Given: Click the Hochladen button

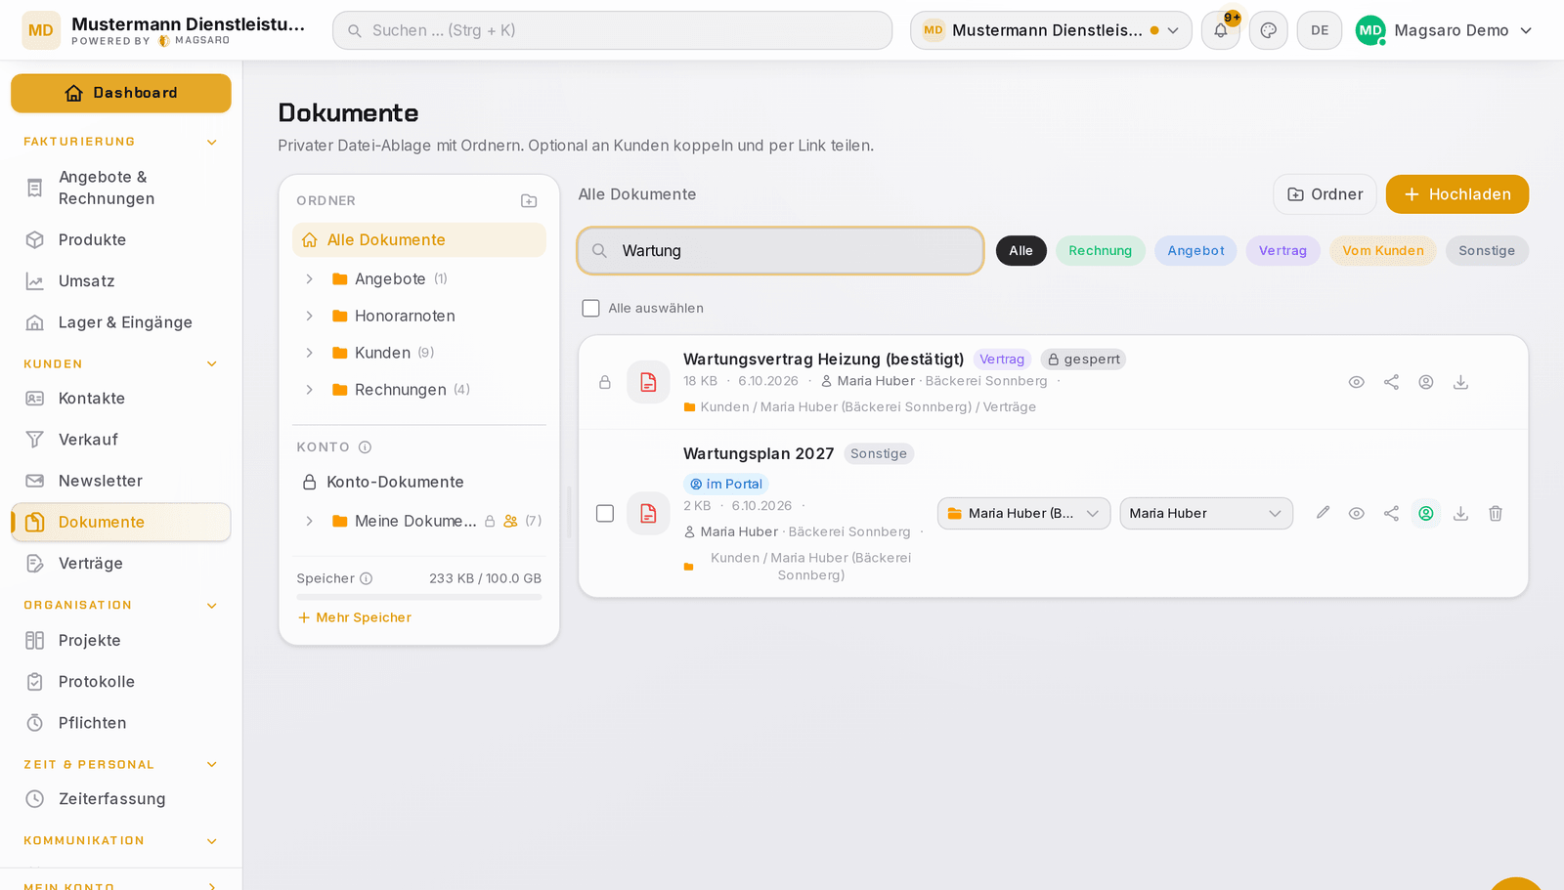Looking at the screenshot, I should tap(1457, 194).
